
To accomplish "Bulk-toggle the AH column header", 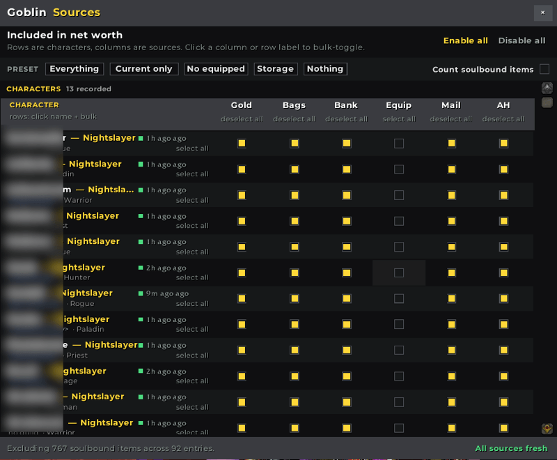I will pos(503,105).
